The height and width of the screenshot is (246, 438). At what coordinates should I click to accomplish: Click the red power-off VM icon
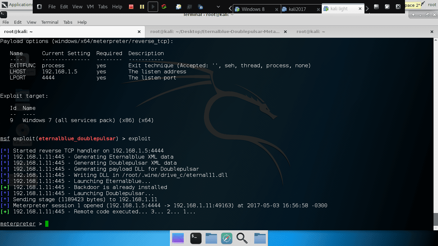click(x=131, y=6)
